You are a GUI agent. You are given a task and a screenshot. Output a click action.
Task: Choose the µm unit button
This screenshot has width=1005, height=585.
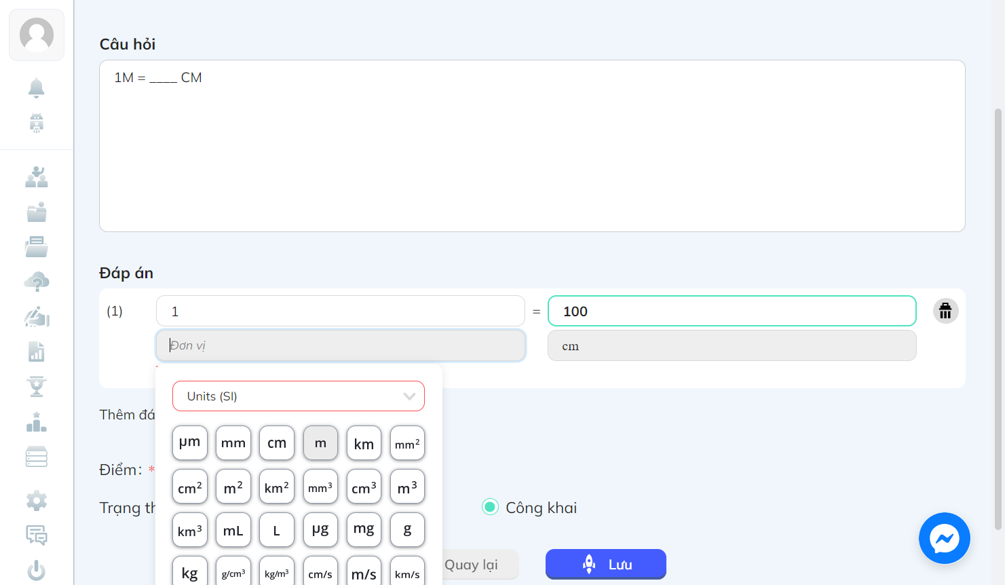pos(190,442)
